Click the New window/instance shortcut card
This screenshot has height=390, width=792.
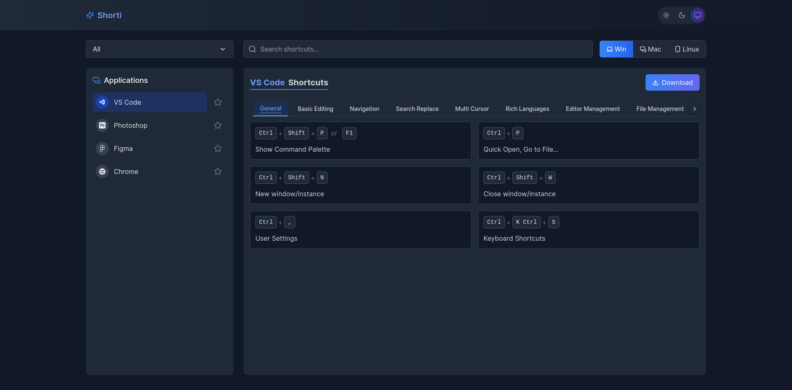pyautogui.click(x=361, y=185)
